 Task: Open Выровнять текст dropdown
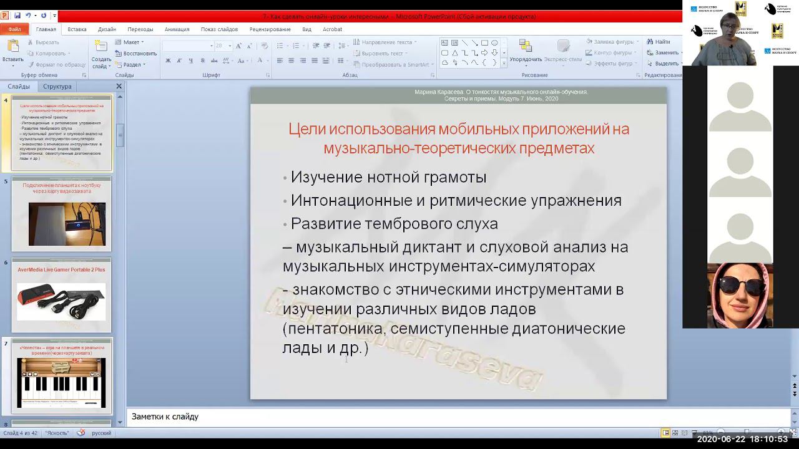380,54
